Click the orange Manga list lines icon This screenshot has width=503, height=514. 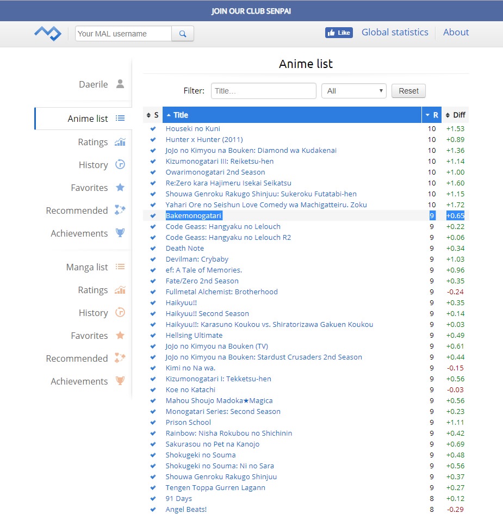click(120, 267)
